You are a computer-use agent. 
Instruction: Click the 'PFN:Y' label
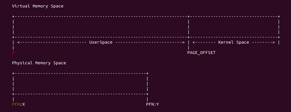pyautogui.click(x=152, y=104)
